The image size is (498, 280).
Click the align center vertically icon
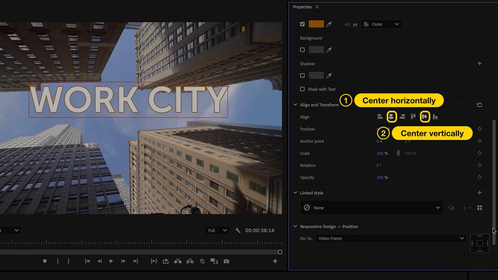tap(425, 117)
